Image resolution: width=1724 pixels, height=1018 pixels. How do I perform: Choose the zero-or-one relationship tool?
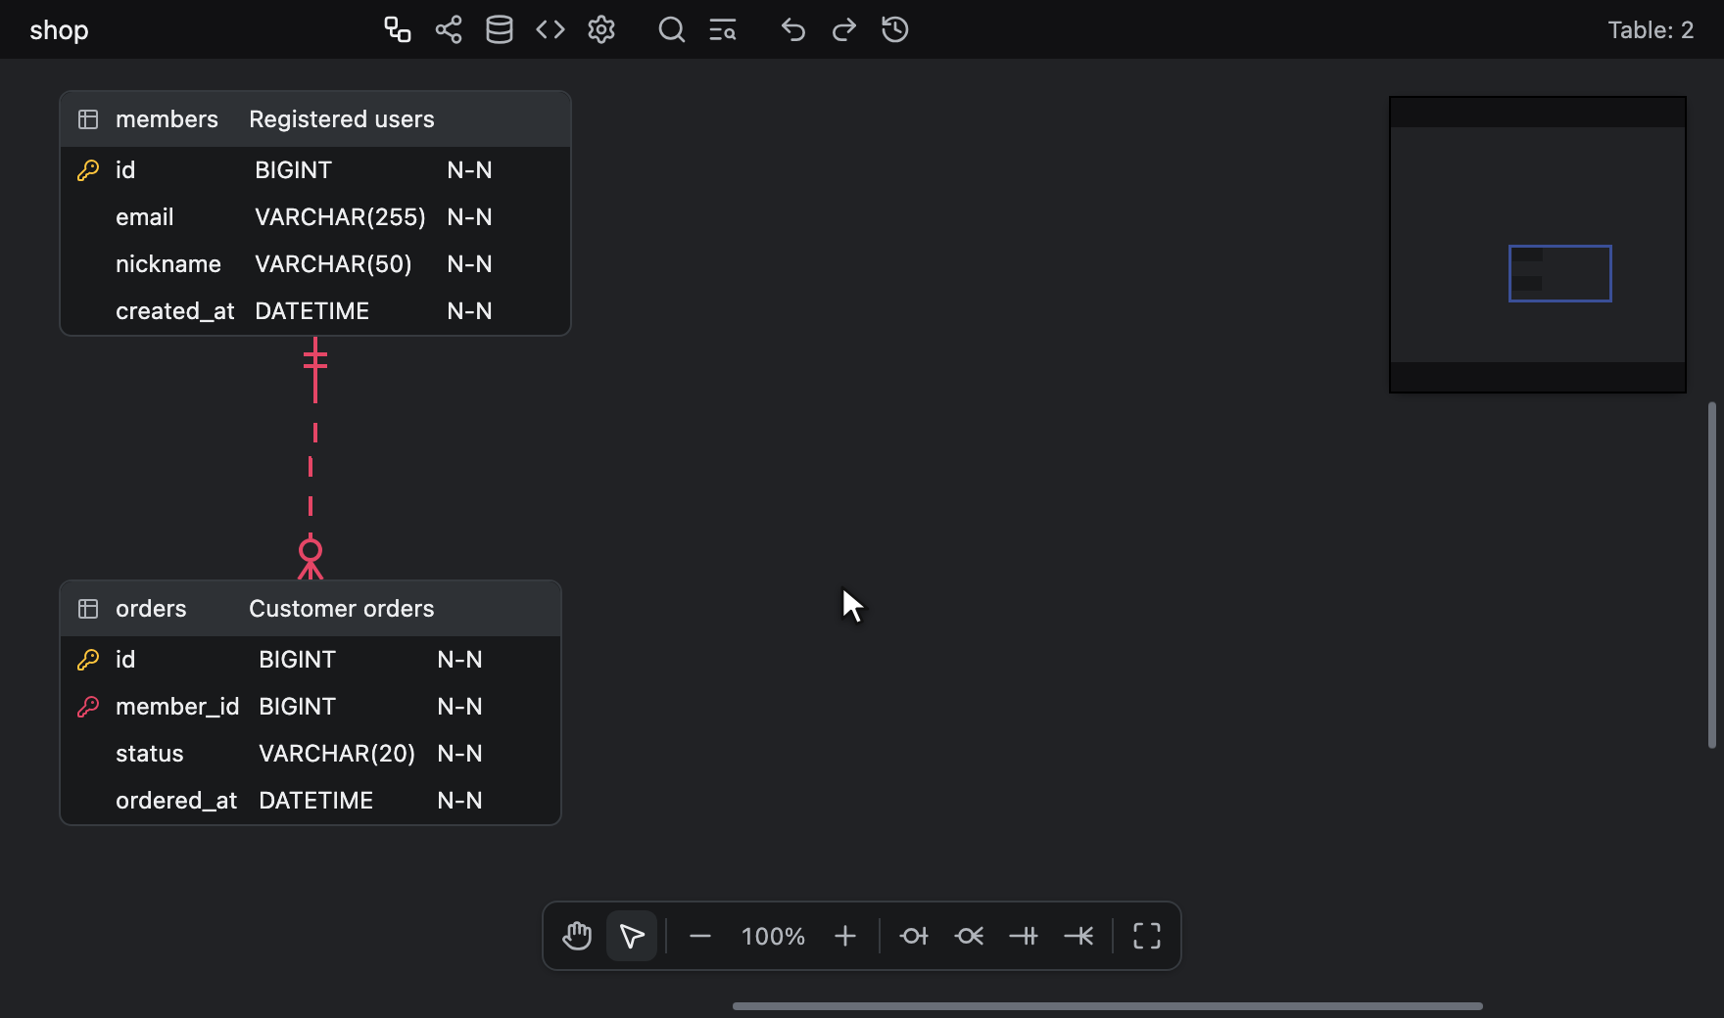coord(914,936)
